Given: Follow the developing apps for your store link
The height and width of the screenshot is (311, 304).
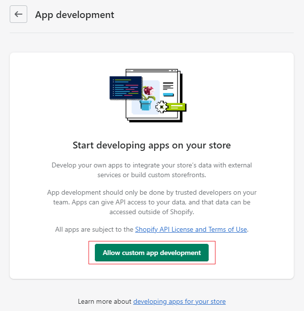Looking at the screenshot, I should click(x=179, y=301).
